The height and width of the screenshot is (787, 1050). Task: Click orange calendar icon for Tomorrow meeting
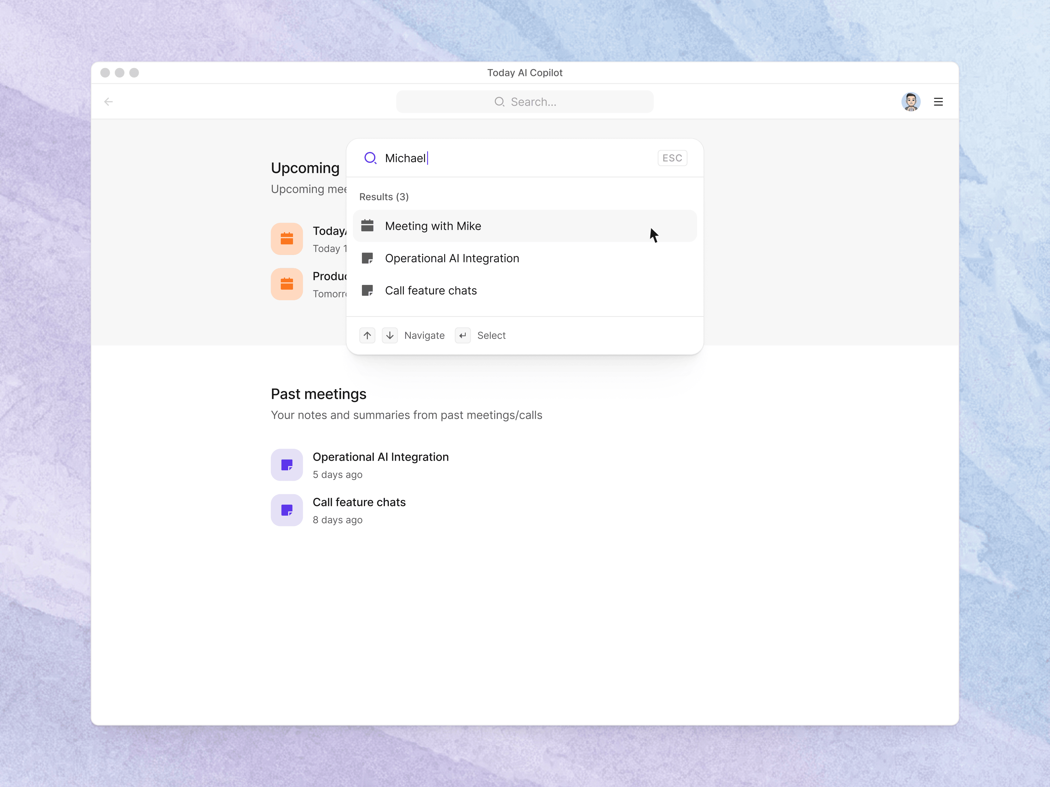click(287, 284)
